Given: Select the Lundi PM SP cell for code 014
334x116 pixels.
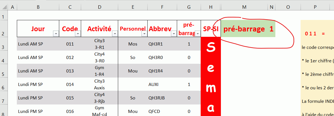Looking at the screenshot, I should click(38, 85).
